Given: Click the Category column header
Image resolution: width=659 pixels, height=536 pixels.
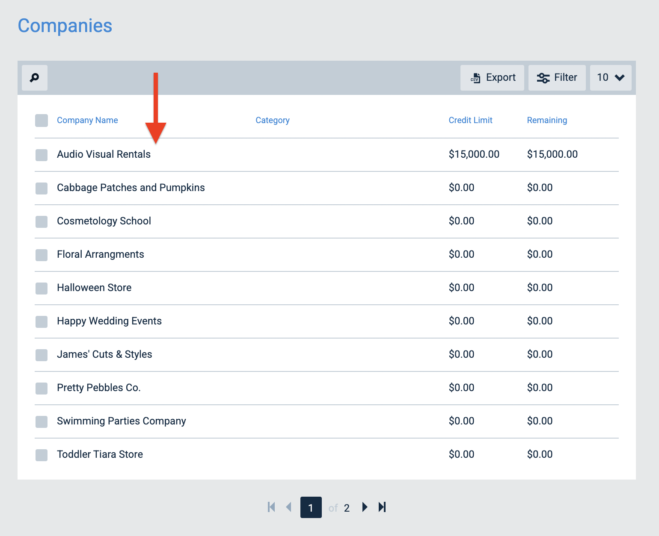Looking at the screenshot, I should [273, 120].
